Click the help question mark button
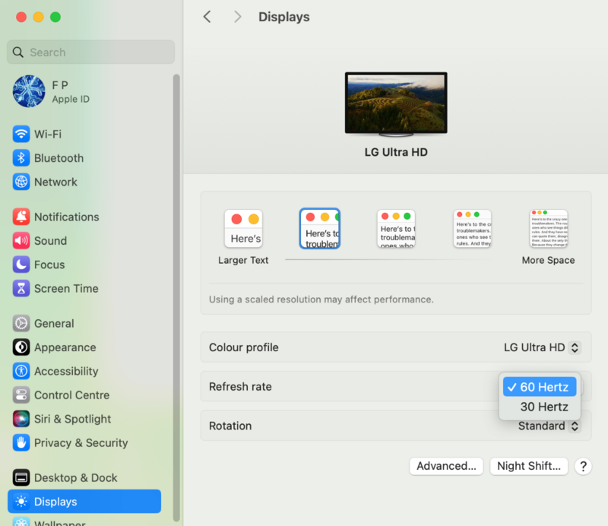 [582, 466]
